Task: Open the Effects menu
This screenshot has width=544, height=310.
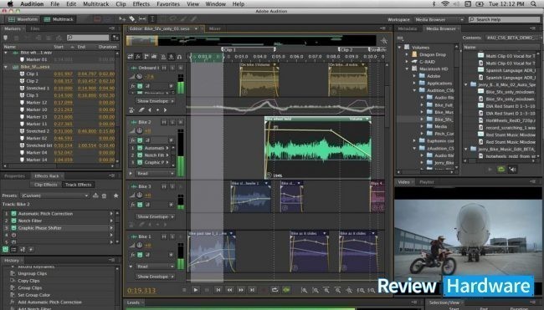Action: click(141, 4)
